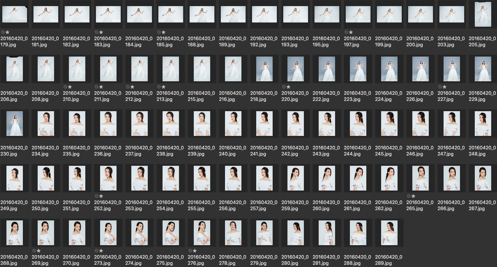This screenshot has height=267, width=497.
Task: Click the reject icon above 20160420_0183.jpg filename
Action: tap(97, 32)
